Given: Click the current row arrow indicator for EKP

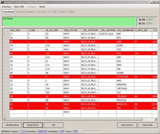Looking at the screenshot, I should tap(4, 34).
